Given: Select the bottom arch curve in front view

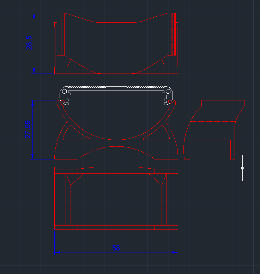Looking at the screenshot, I should [x=116, y=146].
